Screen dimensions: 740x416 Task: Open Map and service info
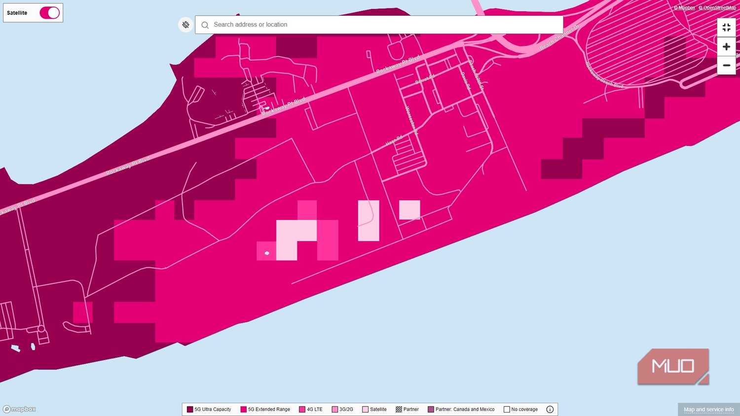coord(708,410)
